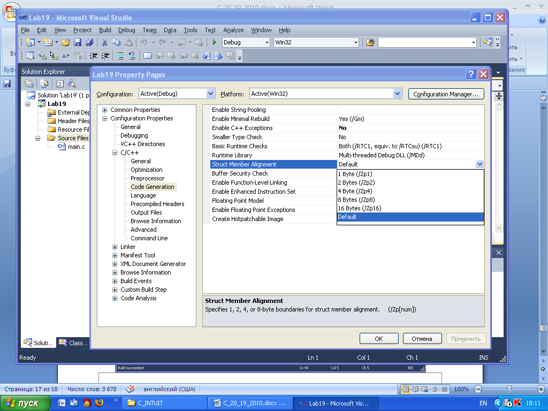
Task: Click the Redo arrow icon
Action: coord(163,42)
